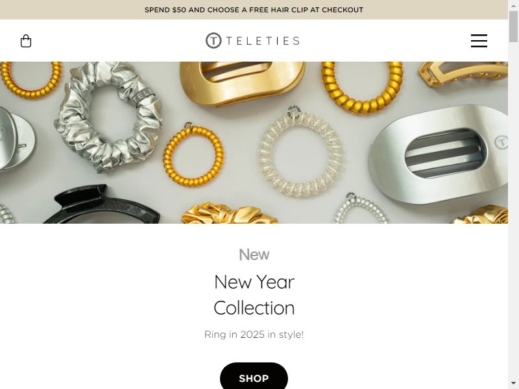Click the free hair clip promo banner
519x389 pixels.
(x=254, y=10)
